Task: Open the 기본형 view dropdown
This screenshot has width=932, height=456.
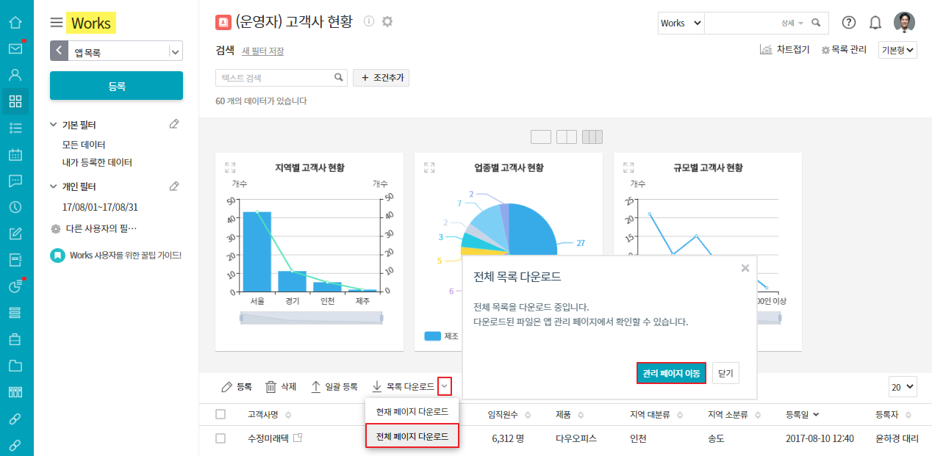Action: [897, 50]
